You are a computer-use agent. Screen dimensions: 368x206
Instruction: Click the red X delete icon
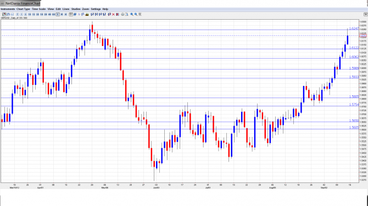pos(113,14)
